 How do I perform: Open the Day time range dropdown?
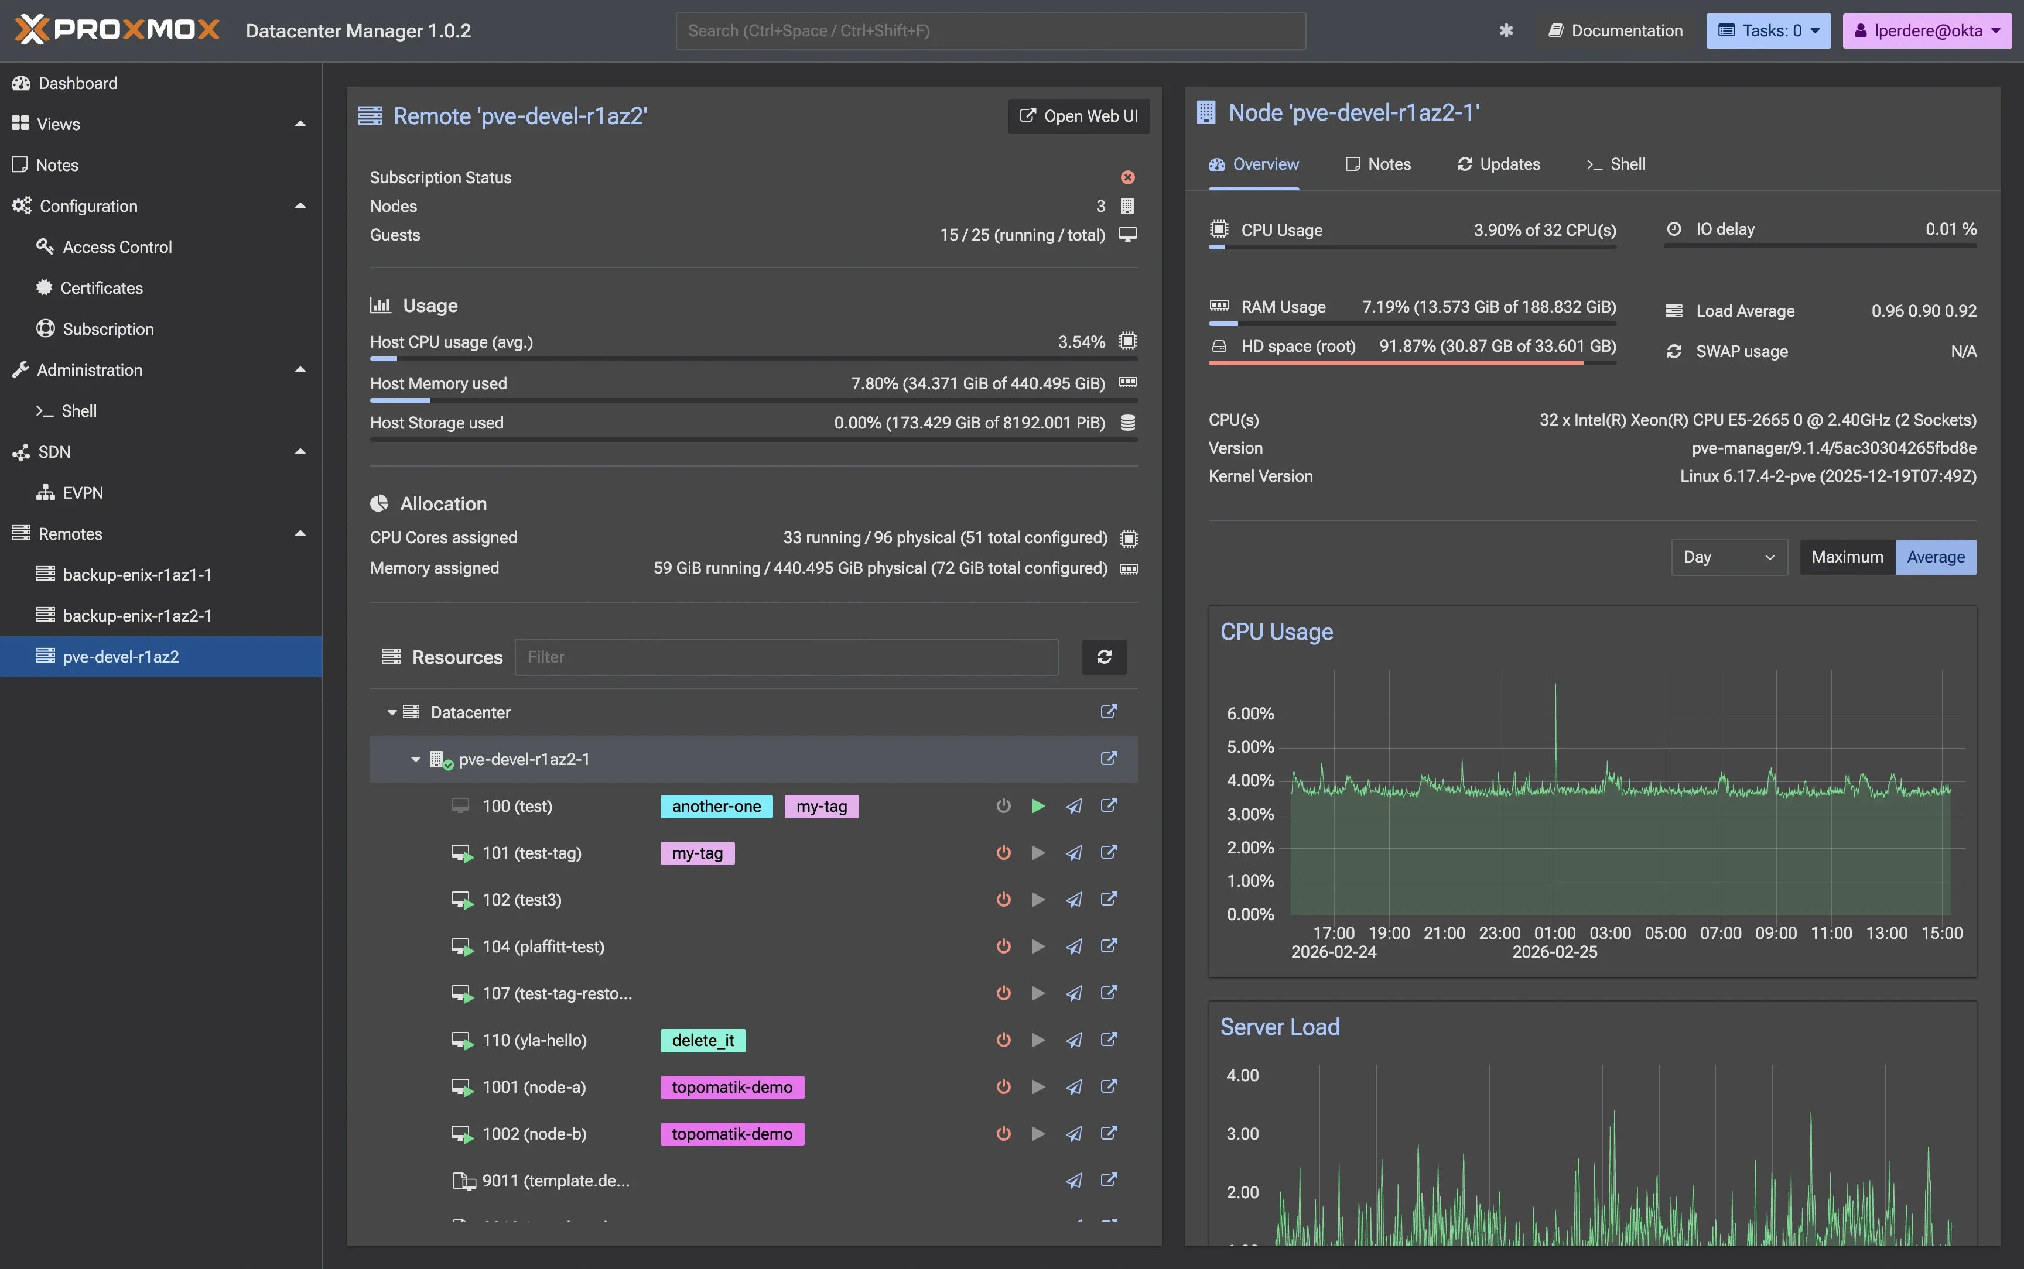(1728, 557)
